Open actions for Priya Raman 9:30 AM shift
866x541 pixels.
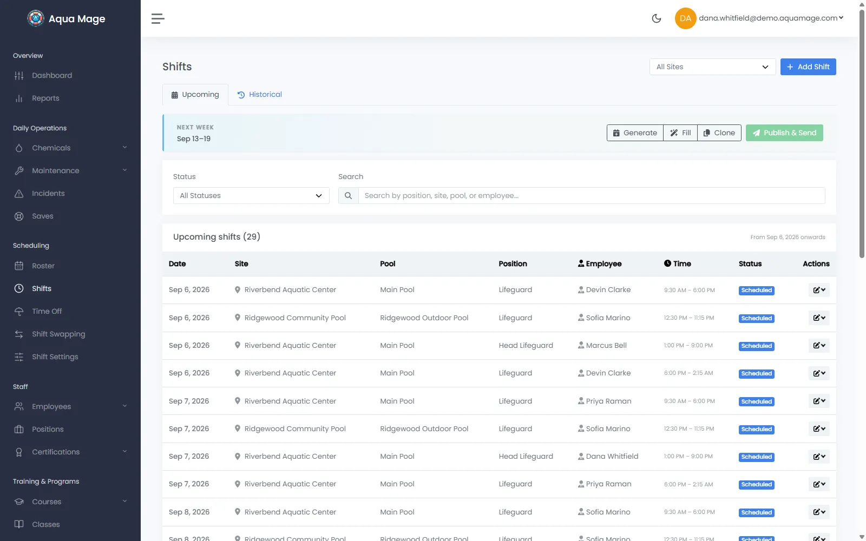click(819, 401)
